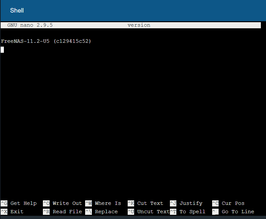The width and height of the screenshot is (266, 219).
Task: Click the ^T shortcut key label
Action: [173, 212]
